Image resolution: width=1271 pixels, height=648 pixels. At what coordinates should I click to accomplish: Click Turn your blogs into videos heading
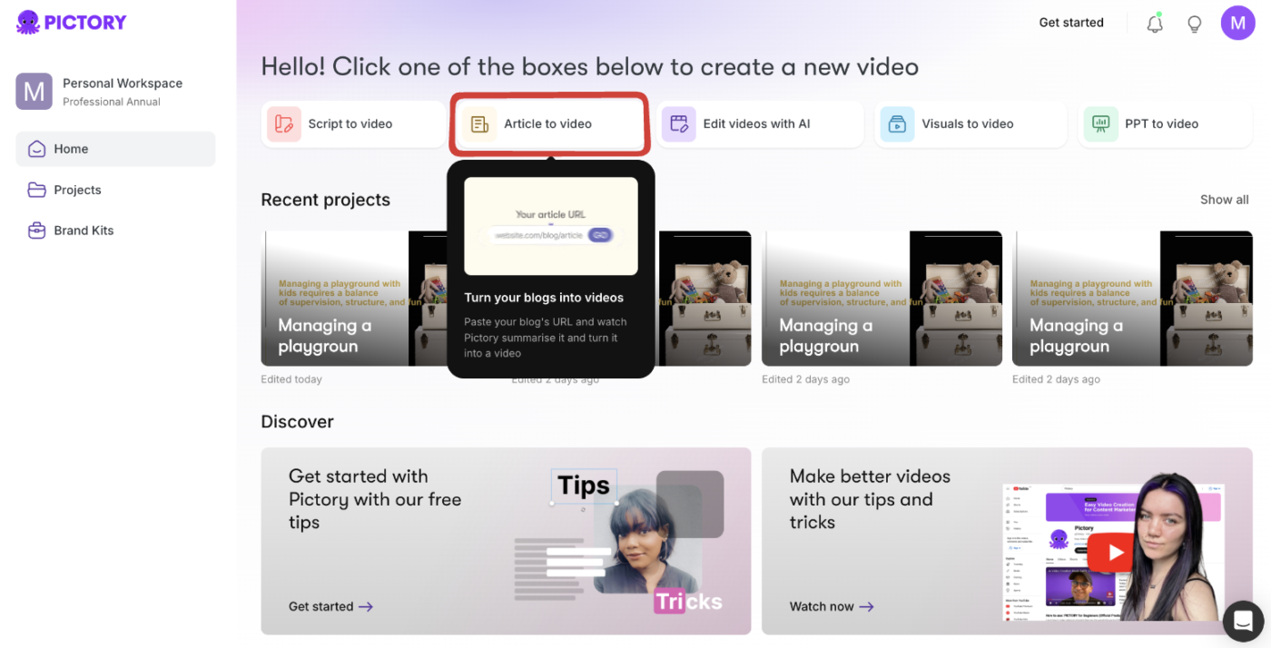click(x=544, y=298)
